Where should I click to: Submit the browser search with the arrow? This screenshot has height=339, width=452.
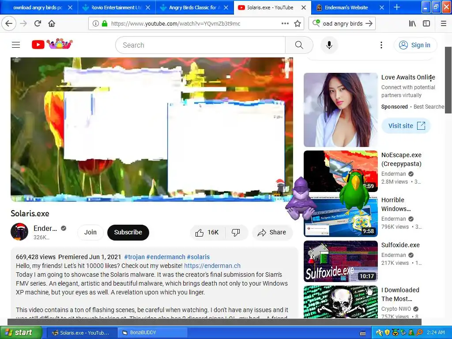[x=369, y=23]
